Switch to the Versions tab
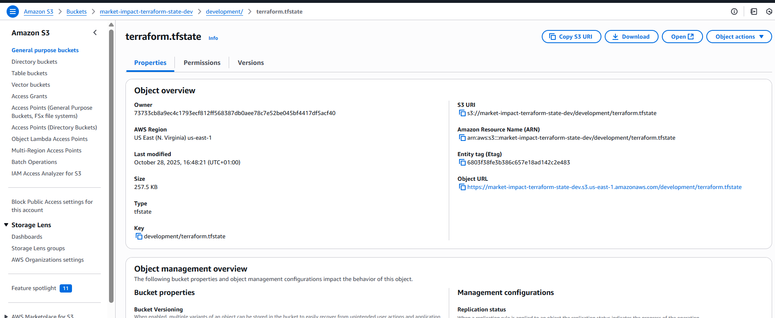 coord(251,62)
